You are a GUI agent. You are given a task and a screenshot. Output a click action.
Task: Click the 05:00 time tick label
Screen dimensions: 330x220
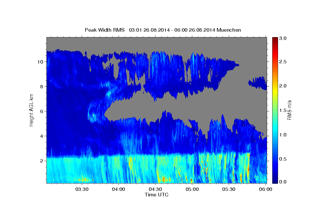click(x=192, y=189)
